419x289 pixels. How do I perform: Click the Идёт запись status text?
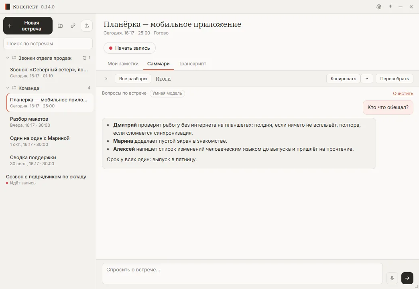click(23, 183)
